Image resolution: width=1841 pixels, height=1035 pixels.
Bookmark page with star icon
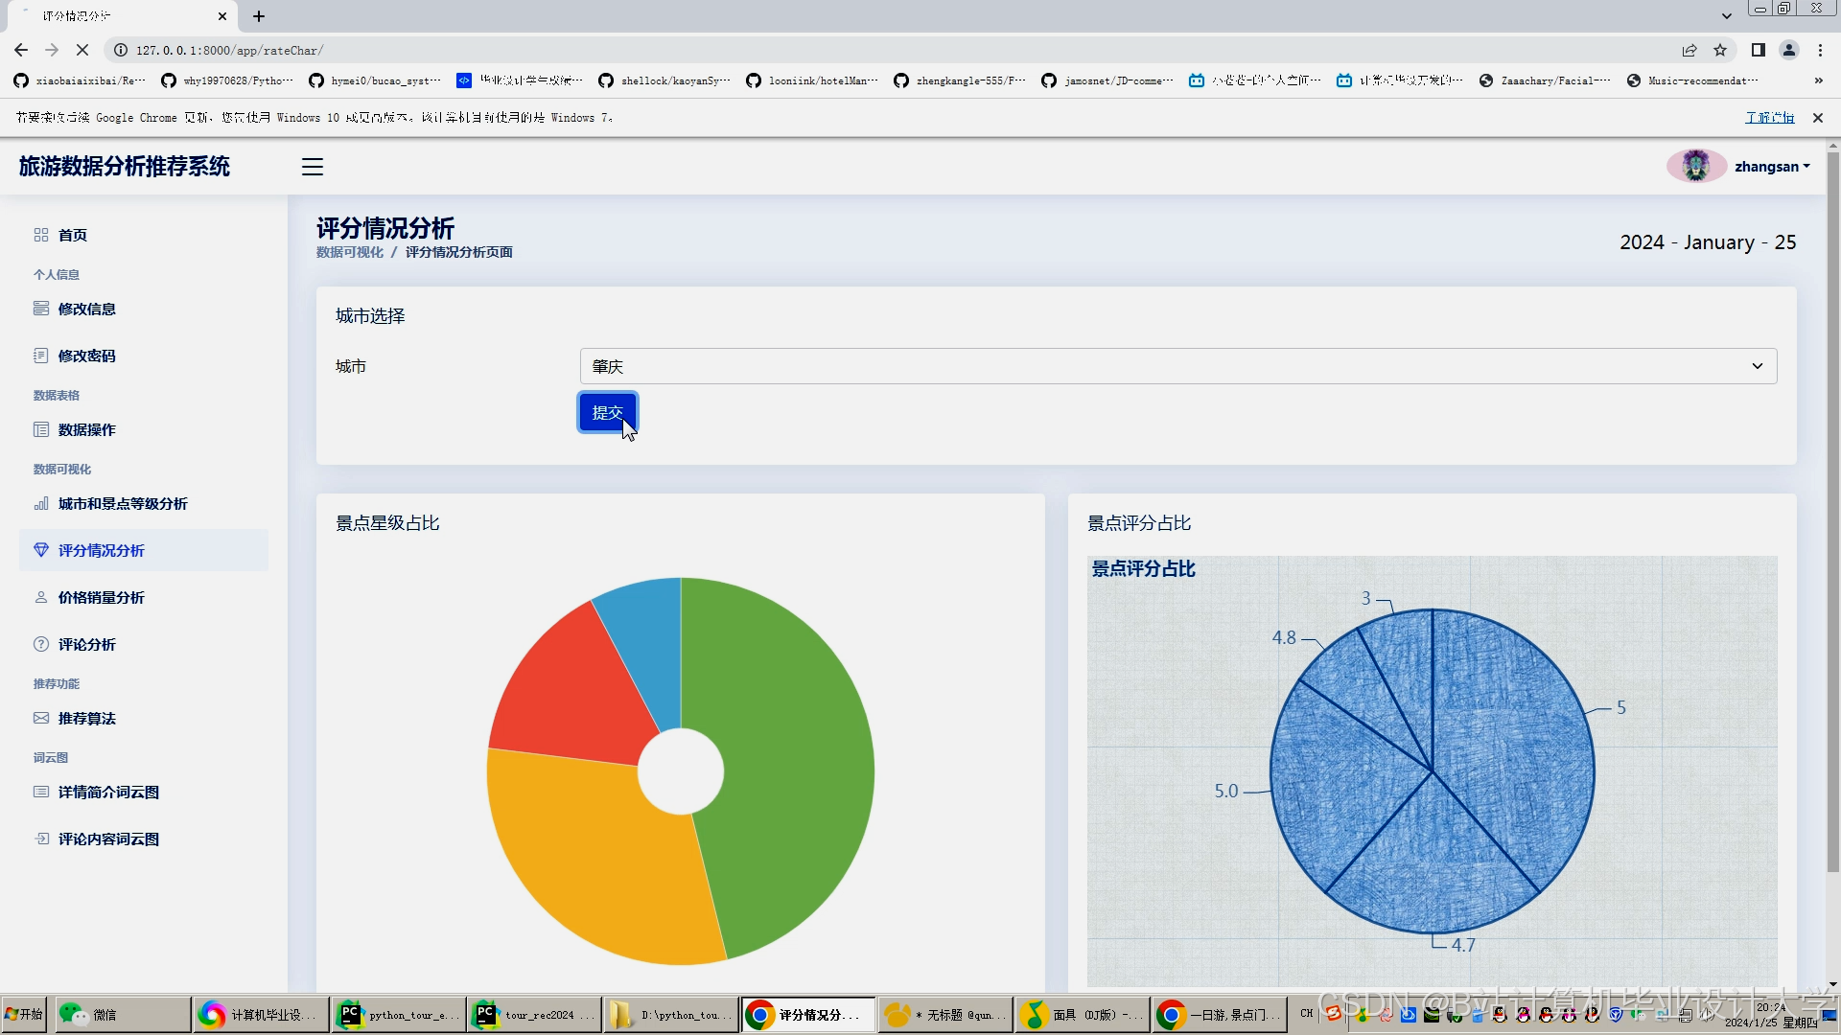[1720, 50]
